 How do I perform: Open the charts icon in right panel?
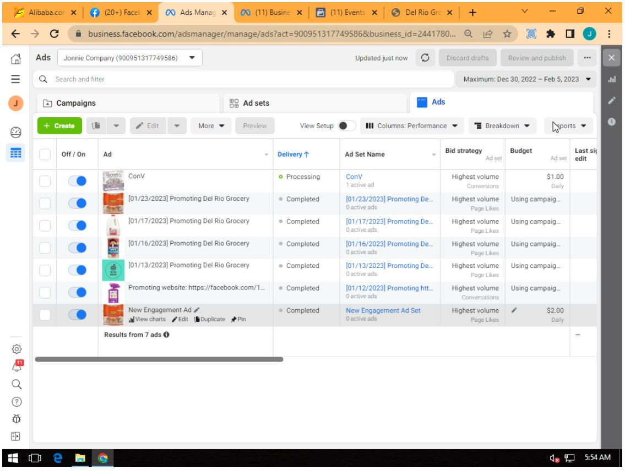coord(612,79)
